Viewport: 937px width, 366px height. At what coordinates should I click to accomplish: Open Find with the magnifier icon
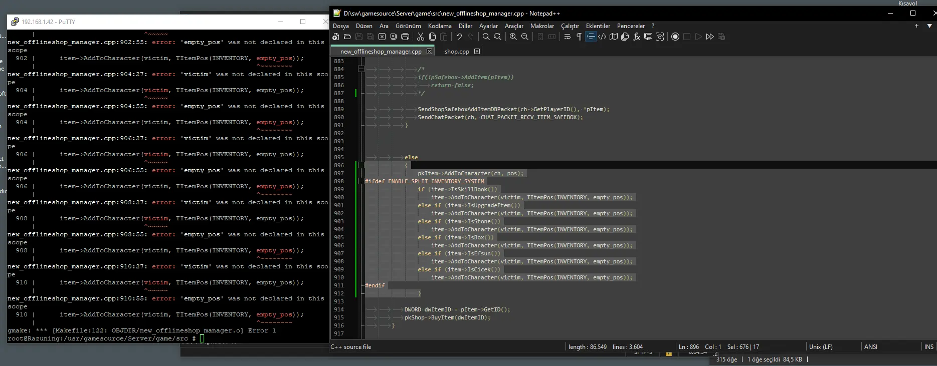pos(486,37)
